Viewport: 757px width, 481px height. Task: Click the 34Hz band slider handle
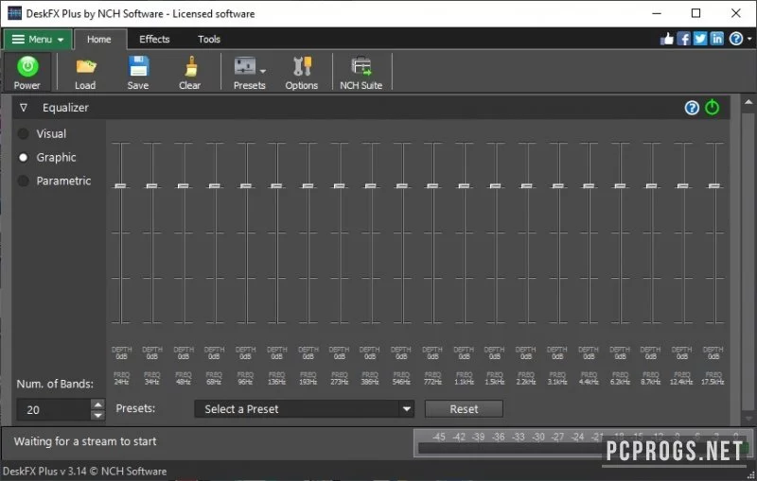click(x=151, y=185)
